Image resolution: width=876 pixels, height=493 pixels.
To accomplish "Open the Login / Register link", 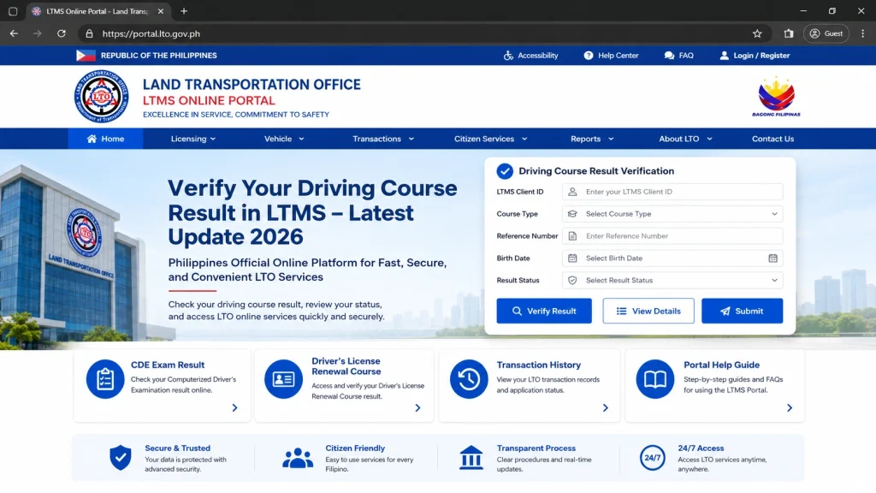I will [755, 56].
